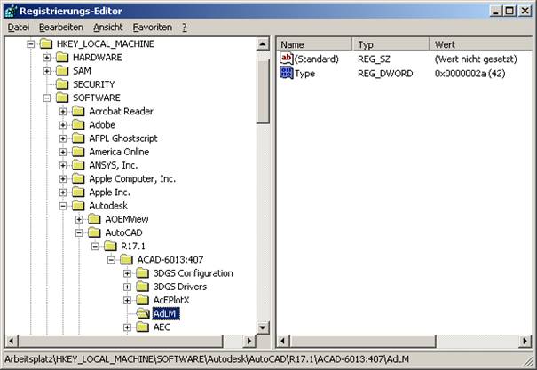Click the Acrobat Reader folder icon

(78, 111)
